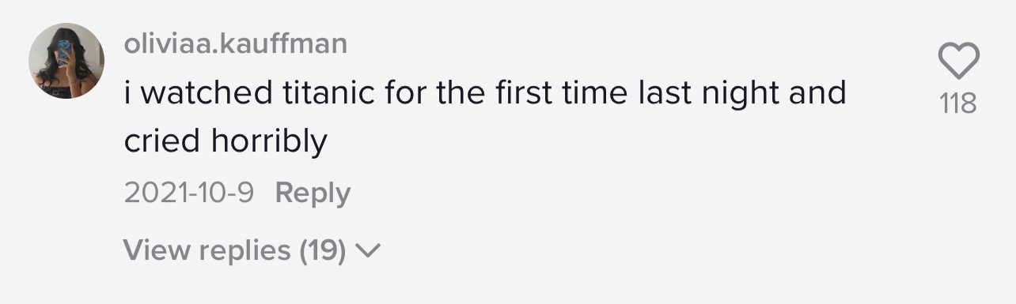Tap the grey heart outline above 118

click(x=958, y=61)
